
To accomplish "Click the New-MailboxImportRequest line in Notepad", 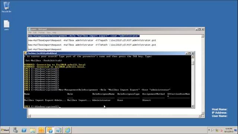I will 92,45.
